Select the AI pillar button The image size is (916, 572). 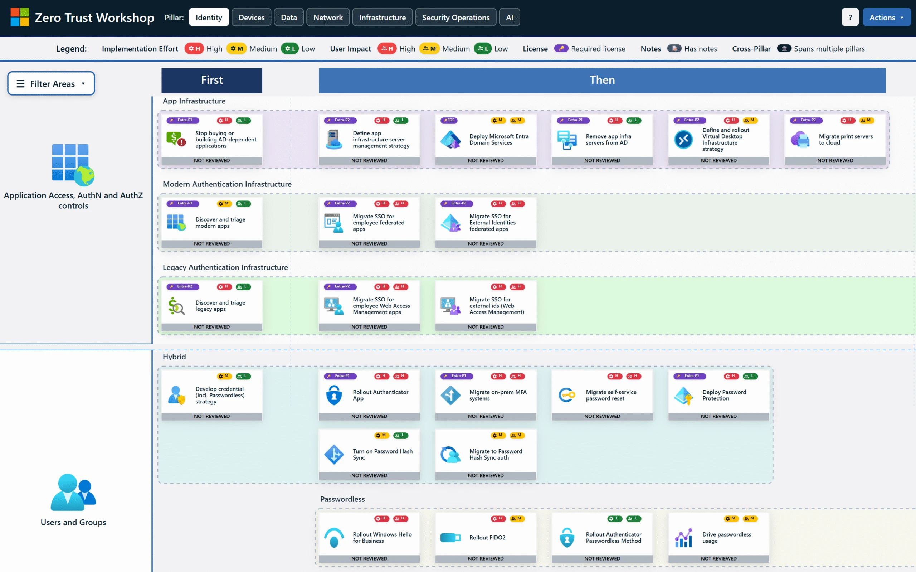click(x=509, y=17)
